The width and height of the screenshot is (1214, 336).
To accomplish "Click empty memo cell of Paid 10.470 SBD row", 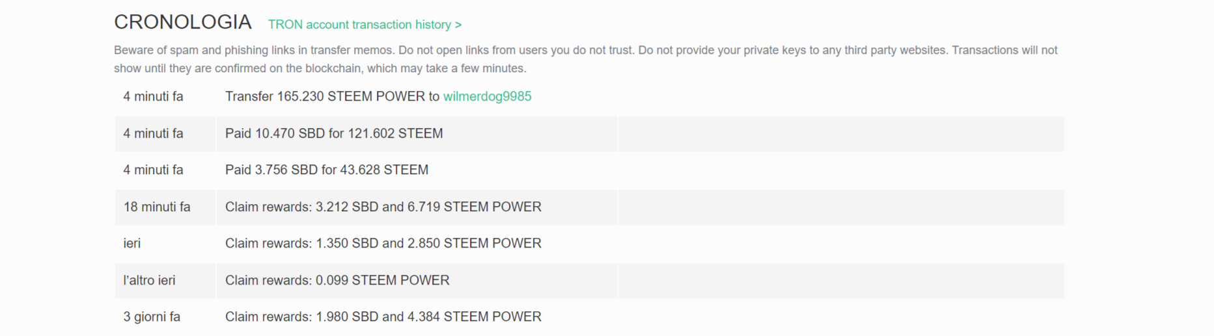I will [x=840, y=133].
